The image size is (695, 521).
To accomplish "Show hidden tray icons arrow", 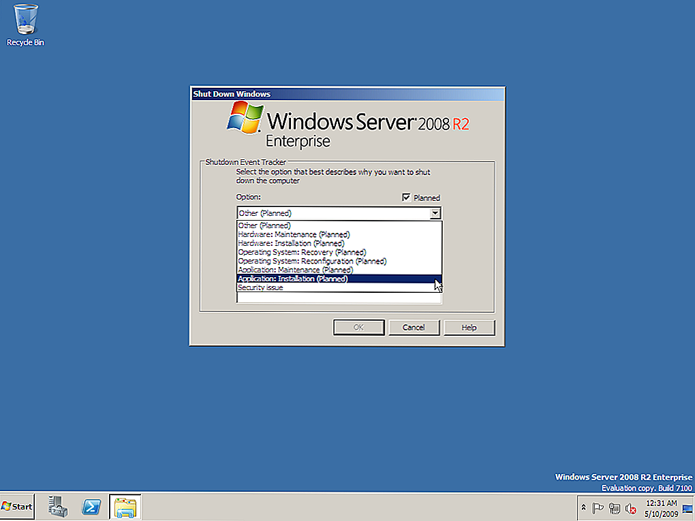I will click(x=583, y=507).
